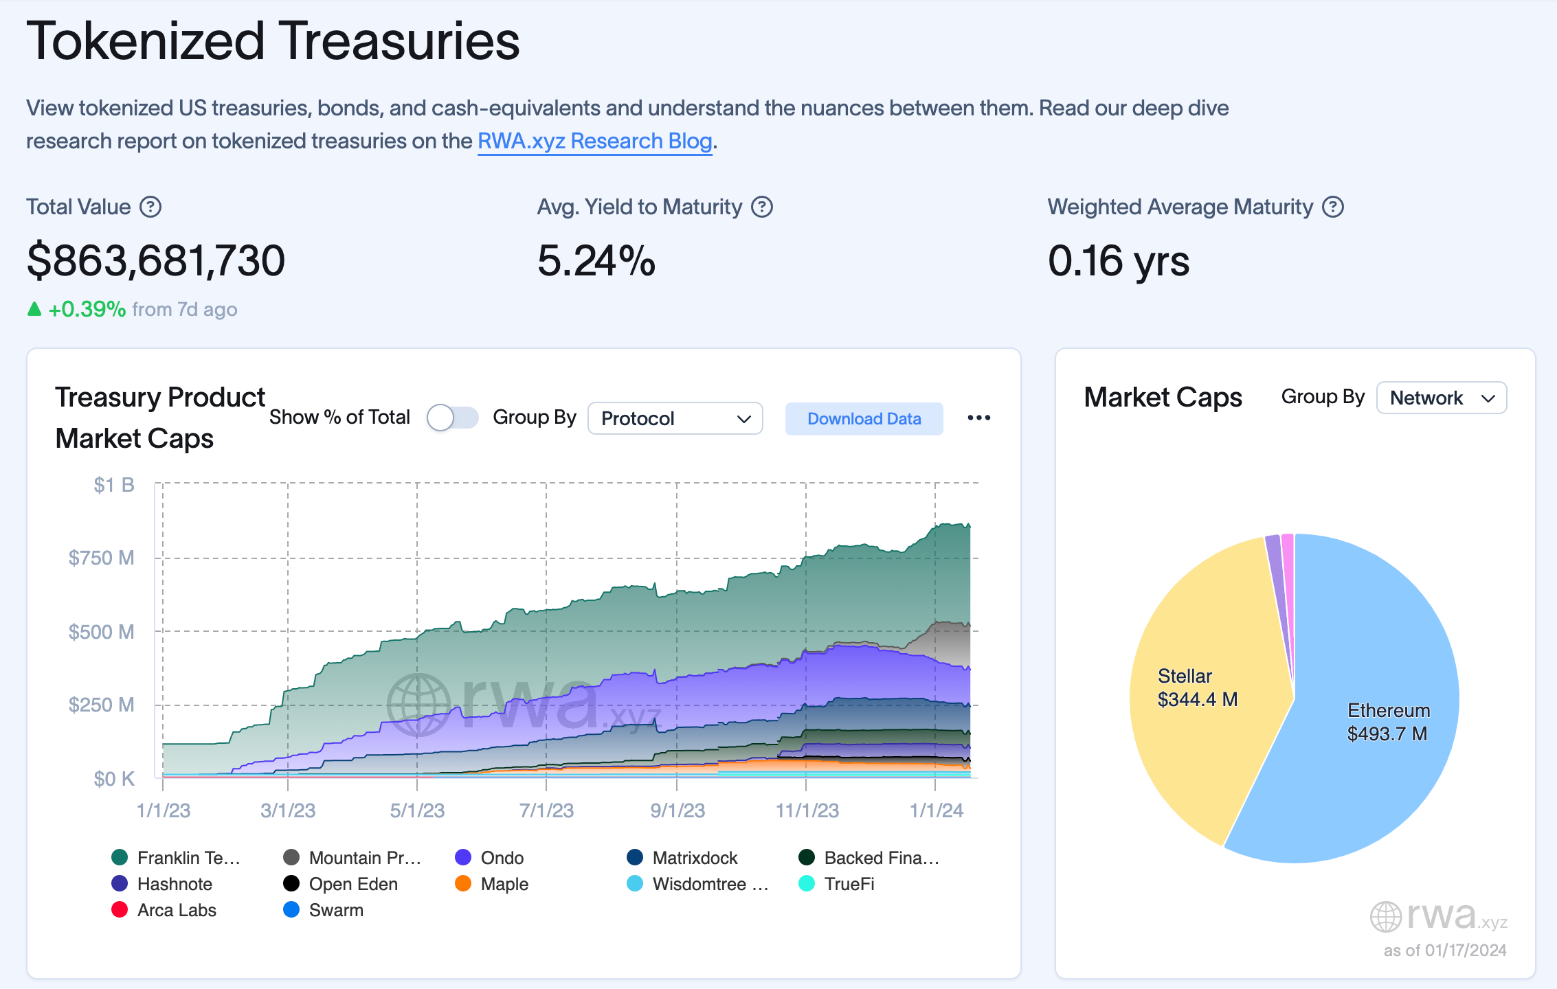Open the Protocol group-by dropdown

pos(675,418)
